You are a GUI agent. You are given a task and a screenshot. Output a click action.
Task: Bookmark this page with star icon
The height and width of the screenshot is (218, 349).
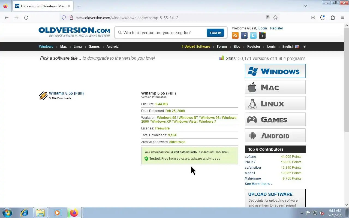click(x=275, y=17)
